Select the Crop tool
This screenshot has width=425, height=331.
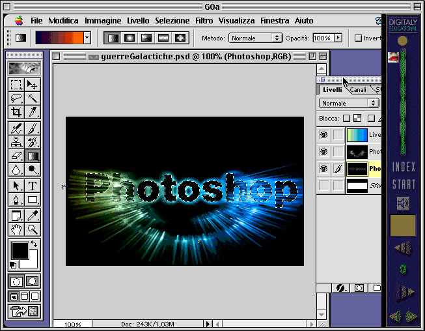16,112
